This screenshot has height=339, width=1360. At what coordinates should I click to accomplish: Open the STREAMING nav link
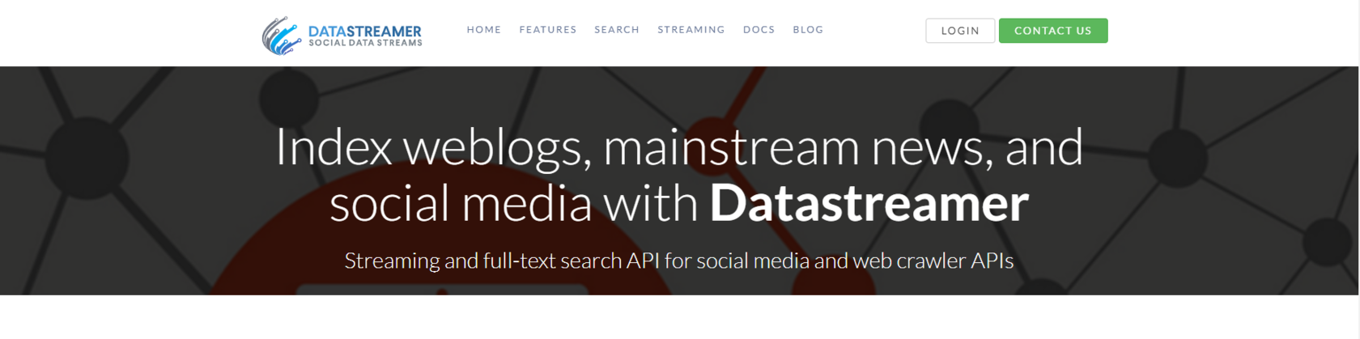(691, 30)
